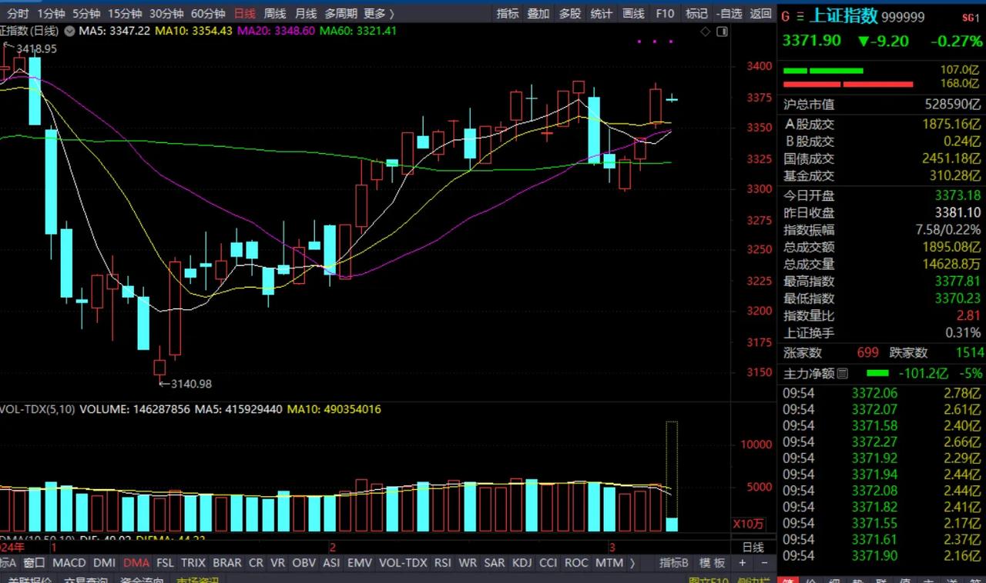This screenshot has width=986, height=583.
Task: Activate the 画线 drawing tool
Action: 633,14
